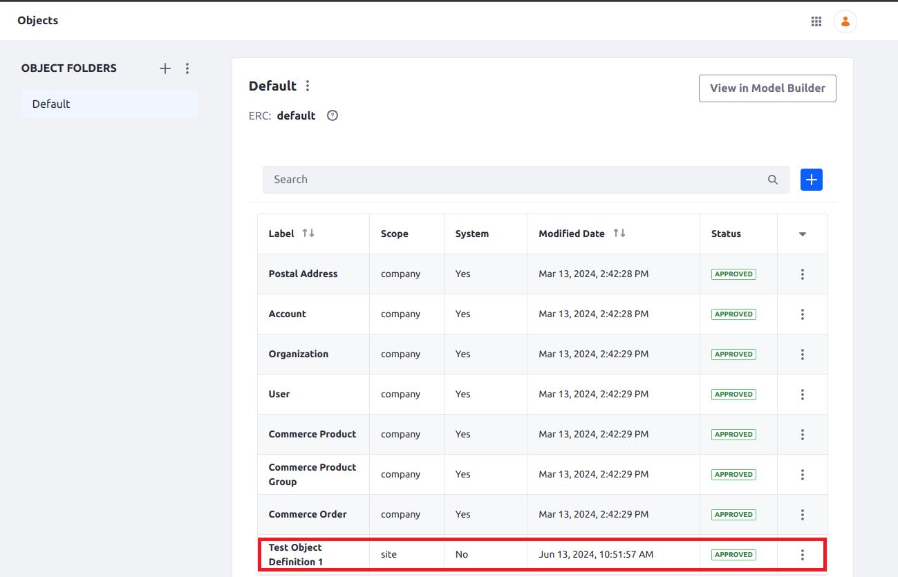Click the Objects page title

click(38, 21)
